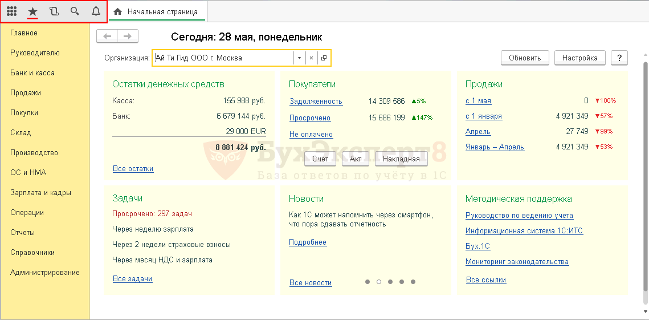
Task: Go back with left arrow button
Action: click(x=107, y=36)
